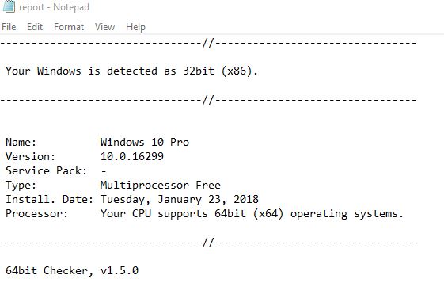
Task: Open the Format menu
Action: (69, 27)
